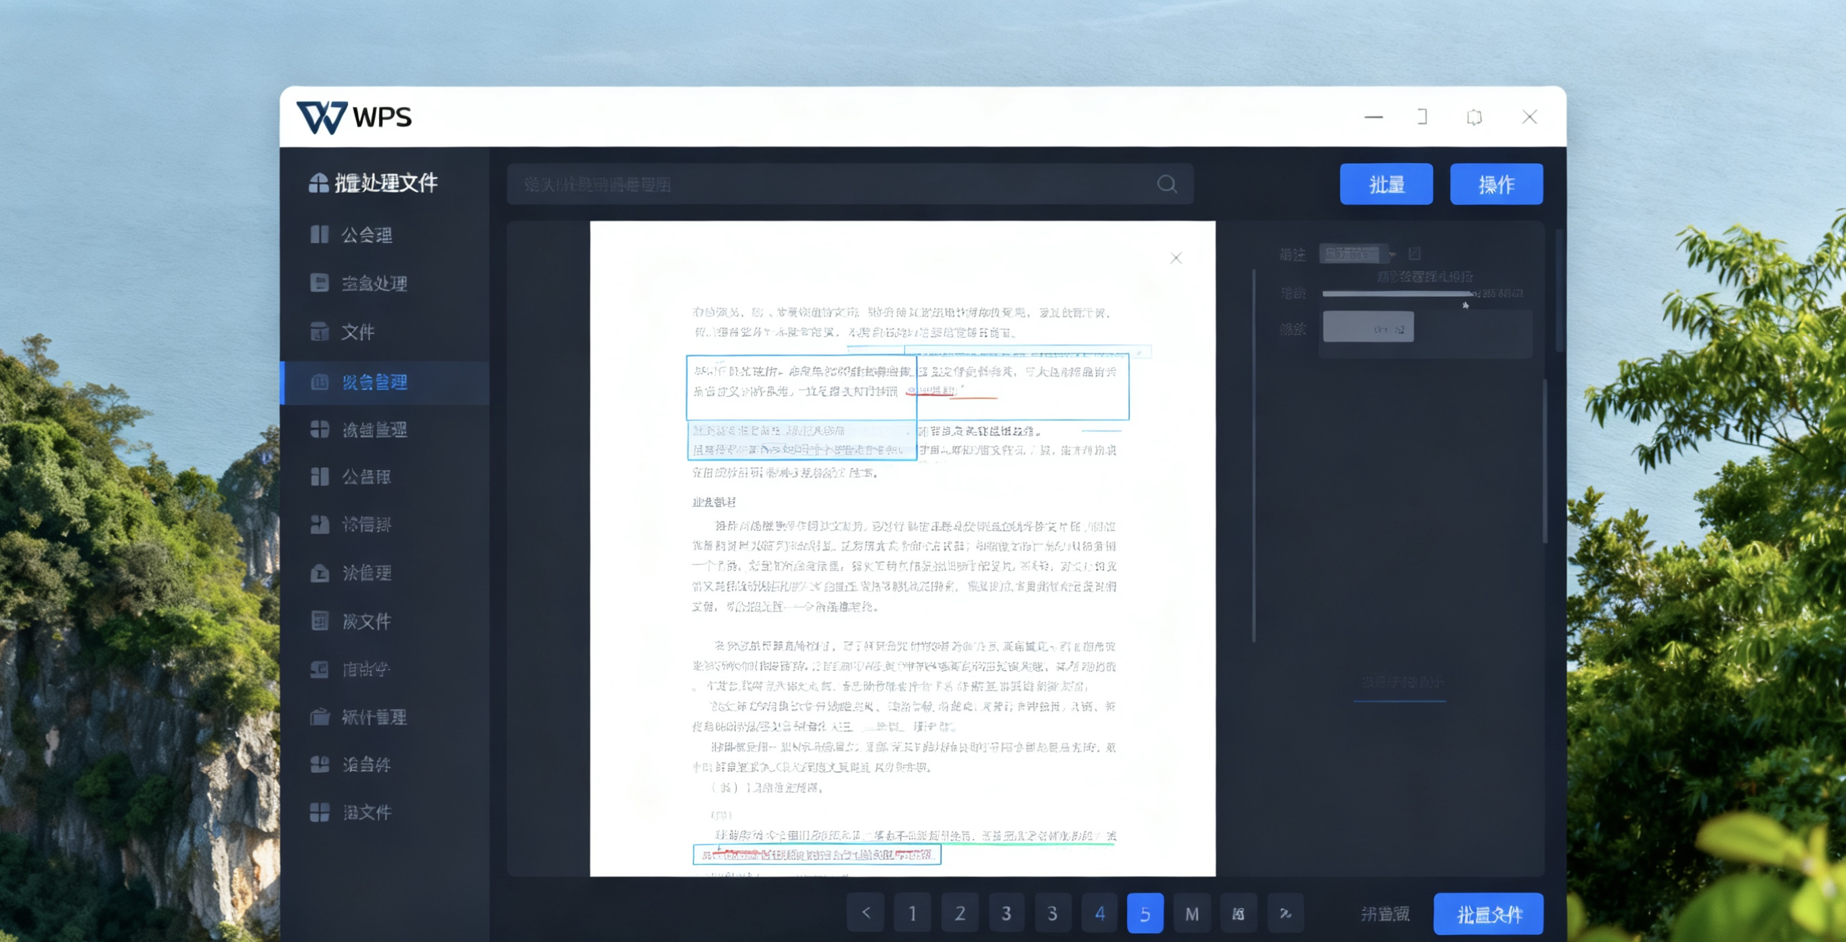The width and height of the screenshot is (1846, 942).
Task: Click the blue 批量 button at top right
Action: [1386, 184]
